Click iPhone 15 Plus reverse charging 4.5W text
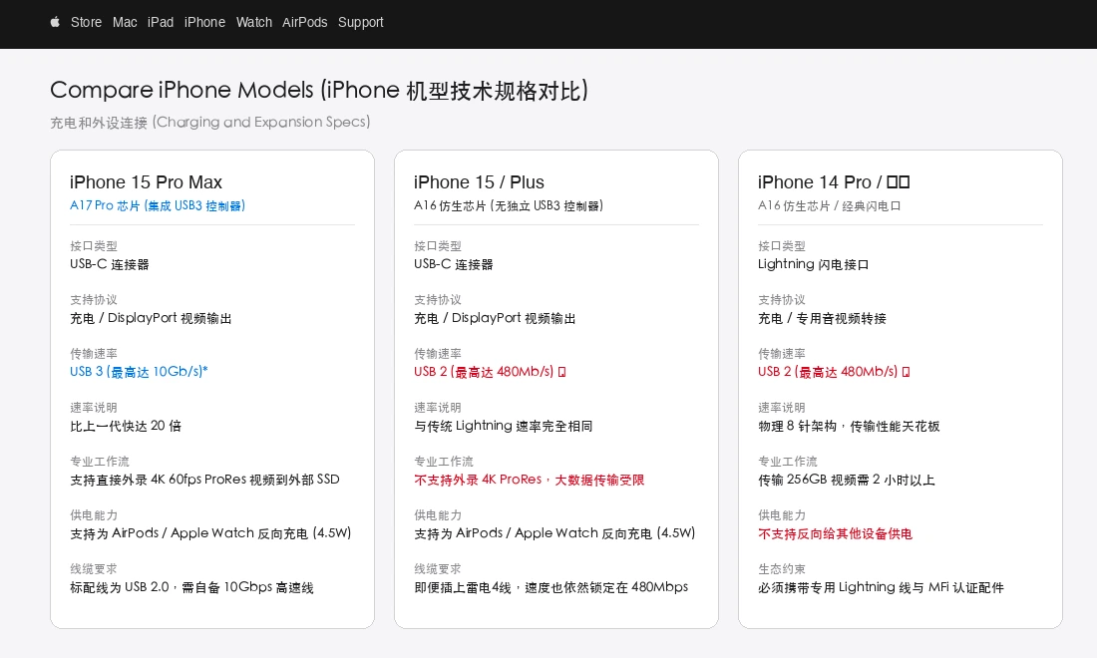 click(554, 533)
